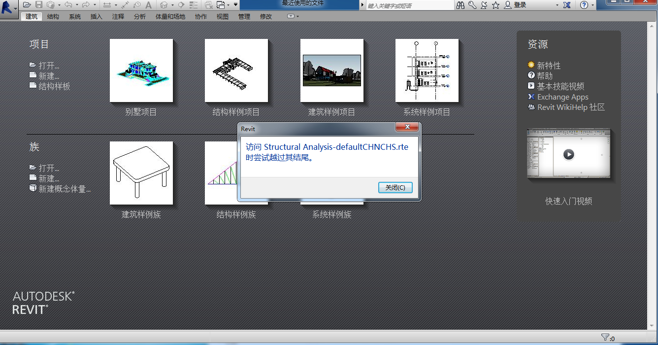Expand the ribbon panel display dropdown

293,16
